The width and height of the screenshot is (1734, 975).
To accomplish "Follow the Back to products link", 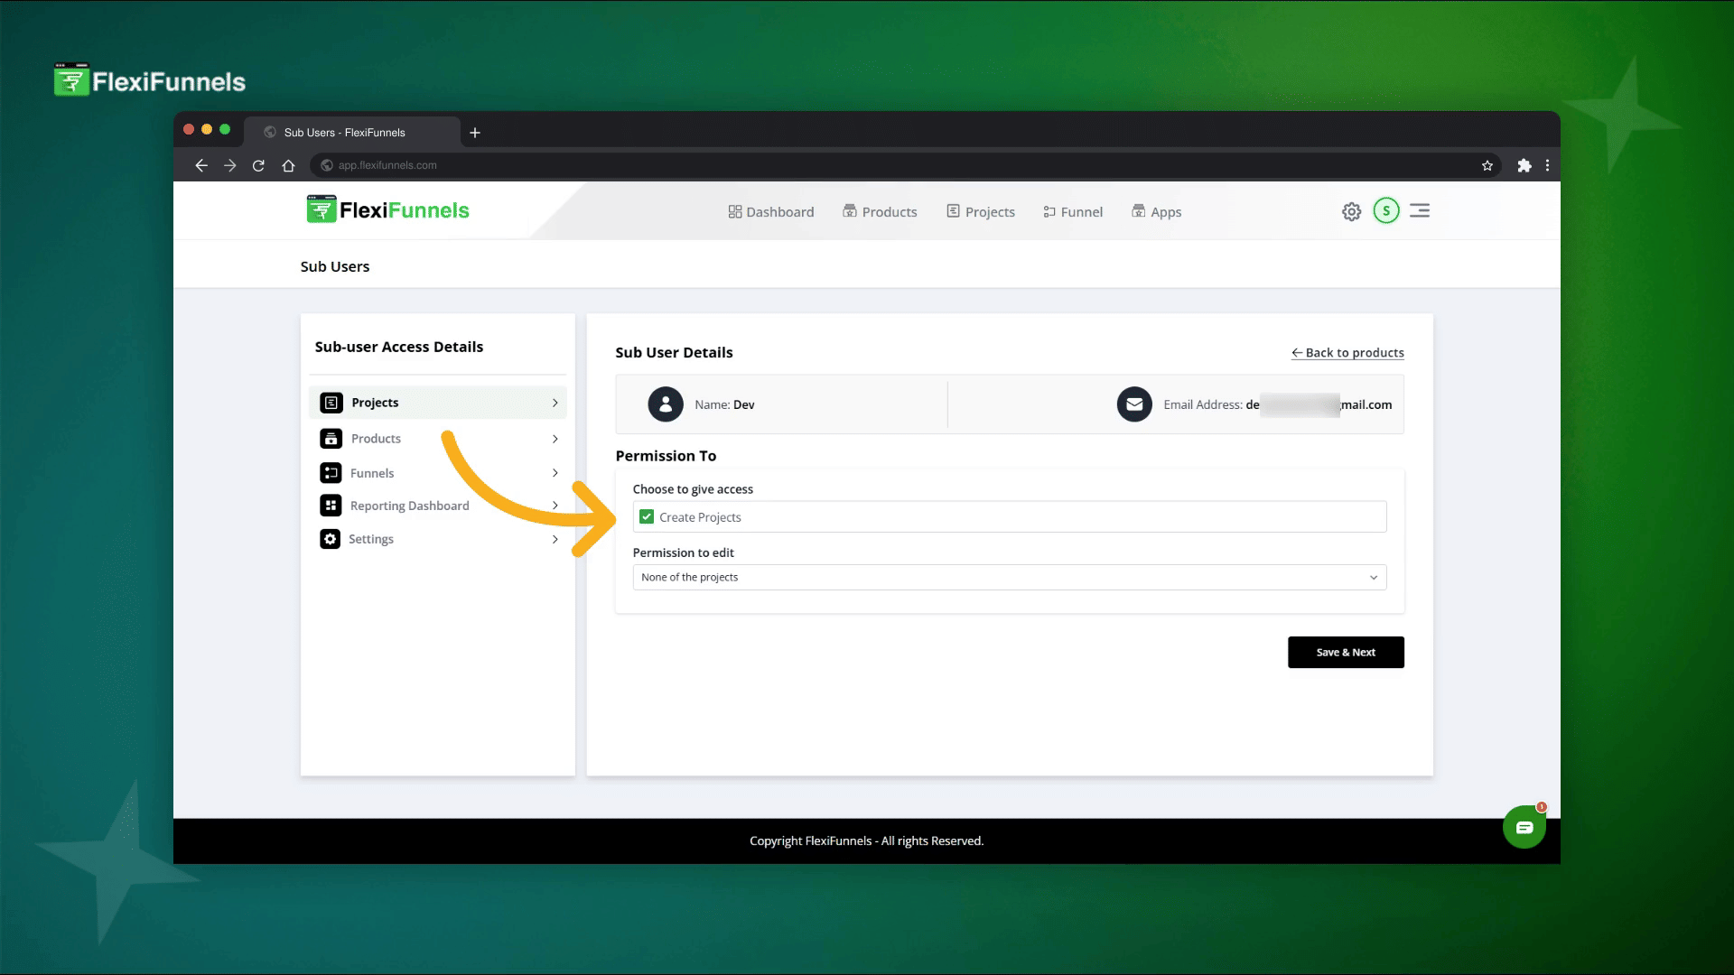I will coord(1347,353).
